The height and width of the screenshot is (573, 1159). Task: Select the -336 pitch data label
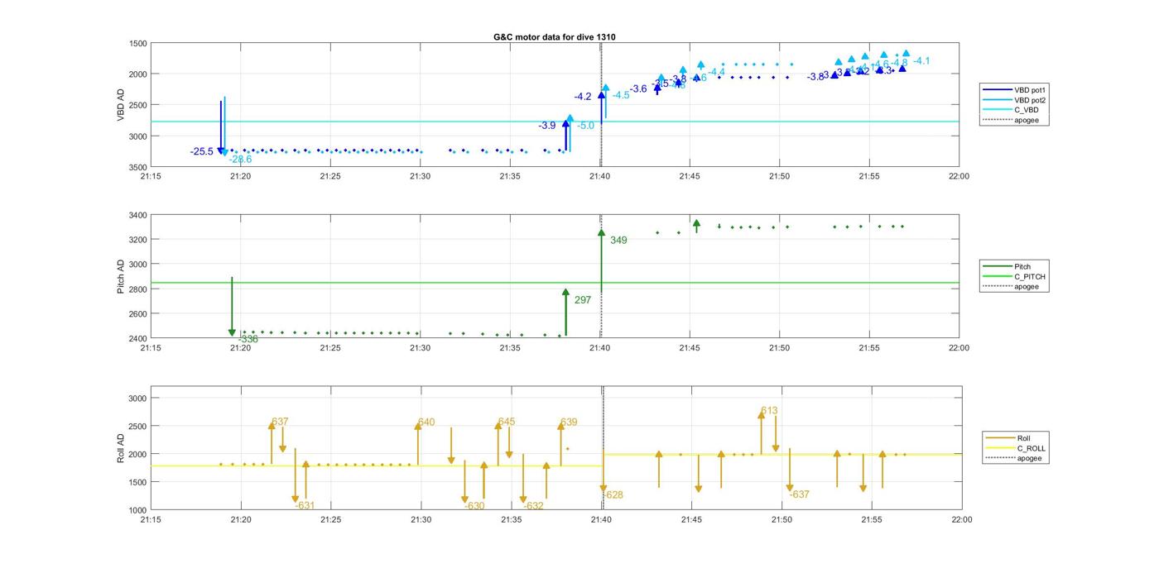[x=248, y=339]
